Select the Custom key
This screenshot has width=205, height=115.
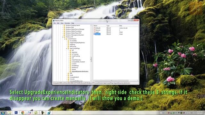[x=74, y=64]
